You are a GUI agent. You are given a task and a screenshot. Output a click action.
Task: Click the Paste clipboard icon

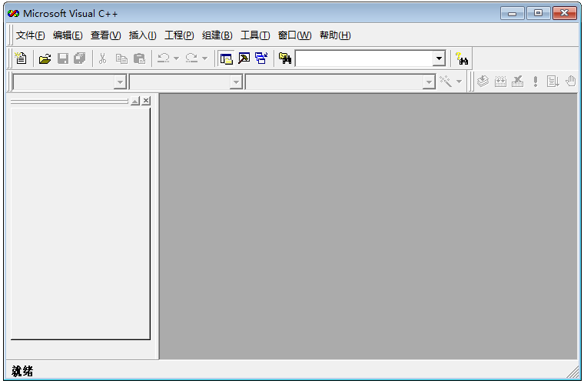(139, 58)
